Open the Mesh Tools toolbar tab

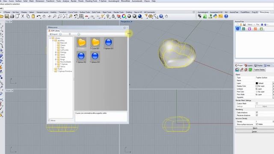pyautogui.click(x=107, y=12)
